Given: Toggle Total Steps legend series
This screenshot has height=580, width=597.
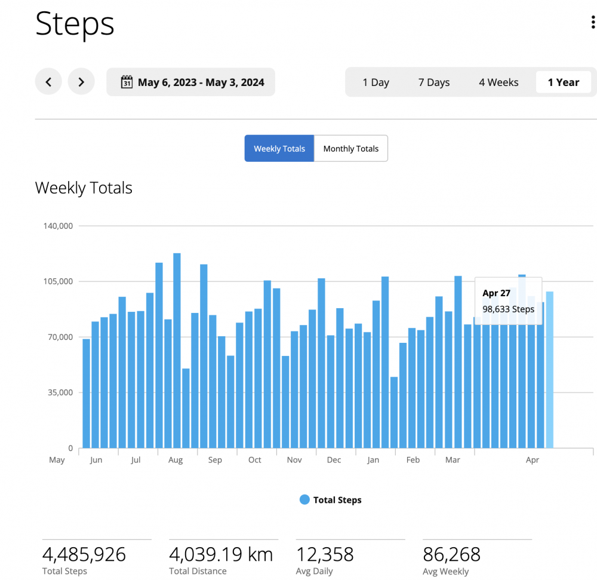Looking at the screenshot, I should tap(337, 500).
